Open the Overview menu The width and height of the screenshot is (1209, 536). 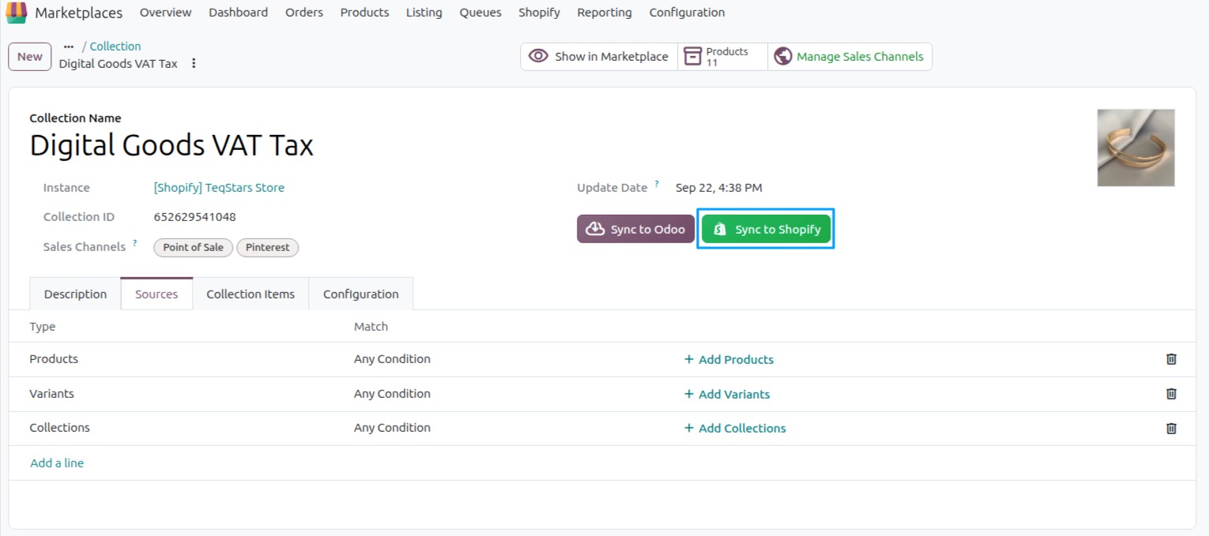(165, 13)
